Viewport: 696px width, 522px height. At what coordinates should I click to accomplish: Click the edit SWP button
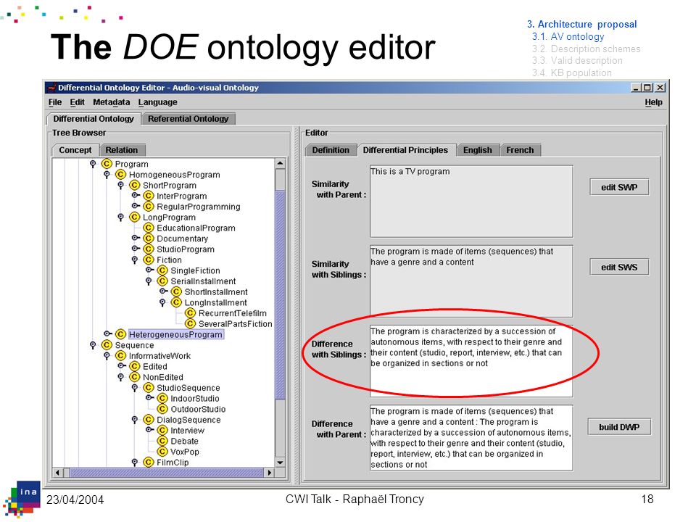pos(619,187)
